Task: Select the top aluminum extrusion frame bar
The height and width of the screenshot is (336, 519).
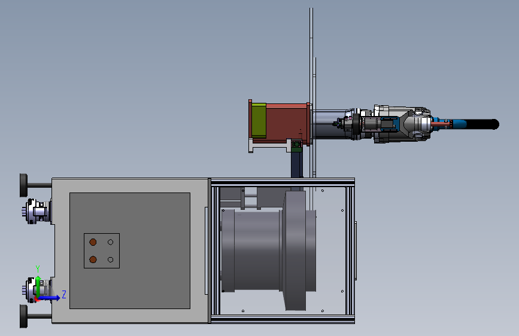Action: (283, 182)
